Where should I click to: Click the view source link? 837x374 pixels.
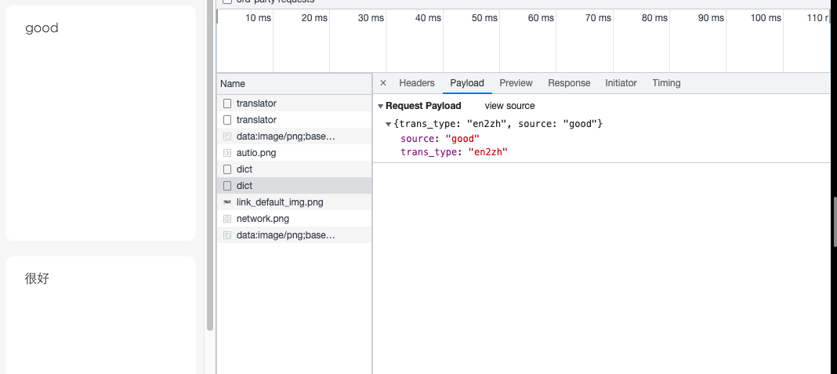point(509,106)
